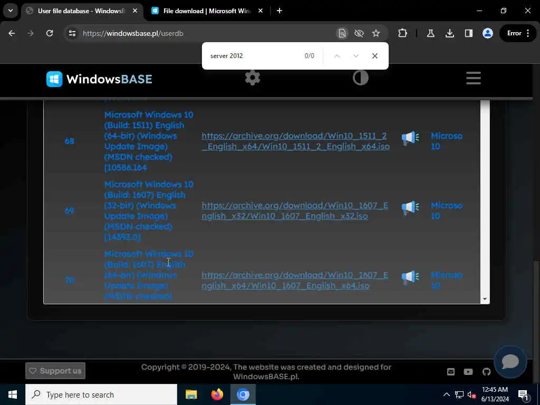Open Win10_1607_English_x64.iso archive link
Image resolution: width=540 pixels, height=405 pixels.
[295, 281]
